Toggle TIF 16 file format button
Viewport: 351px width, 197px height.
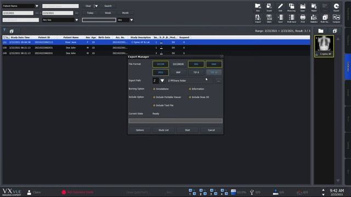tap(214, 72)
